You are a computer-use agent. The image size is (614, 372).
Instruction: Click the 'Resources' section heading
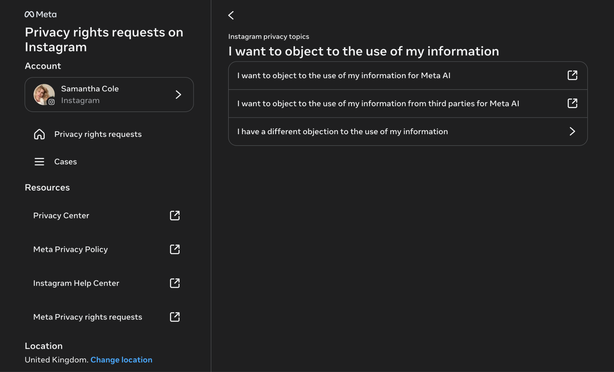(x=47, y=187)
